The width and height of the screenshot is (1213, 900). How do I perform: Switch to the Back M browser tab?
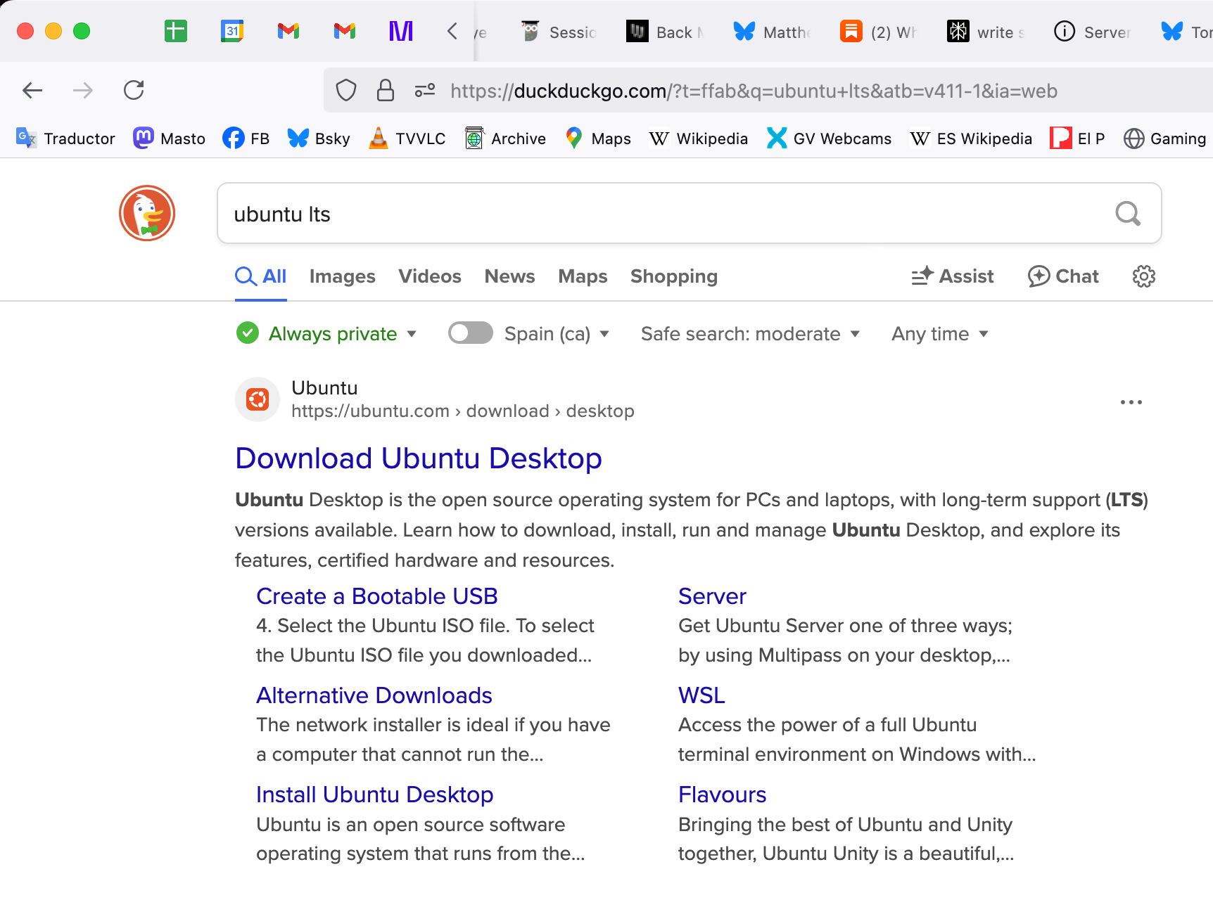[666, 32]
